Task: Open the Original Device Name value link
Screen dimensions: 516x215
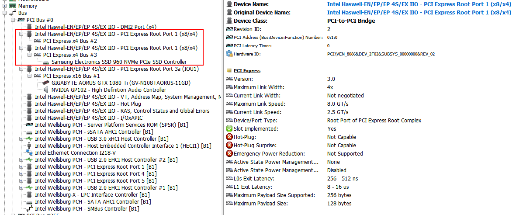Action: pyautogui.click(x=419, y=13)
